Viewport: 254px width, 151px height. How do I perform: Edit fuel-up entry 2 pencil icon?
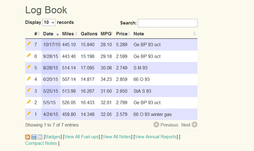[29, 102]
